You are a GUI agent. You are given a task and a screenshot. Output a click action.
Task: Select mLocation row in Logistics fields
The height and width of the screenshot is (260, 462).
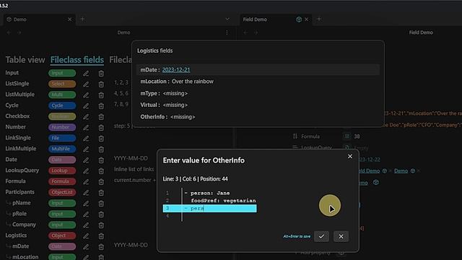258,82
